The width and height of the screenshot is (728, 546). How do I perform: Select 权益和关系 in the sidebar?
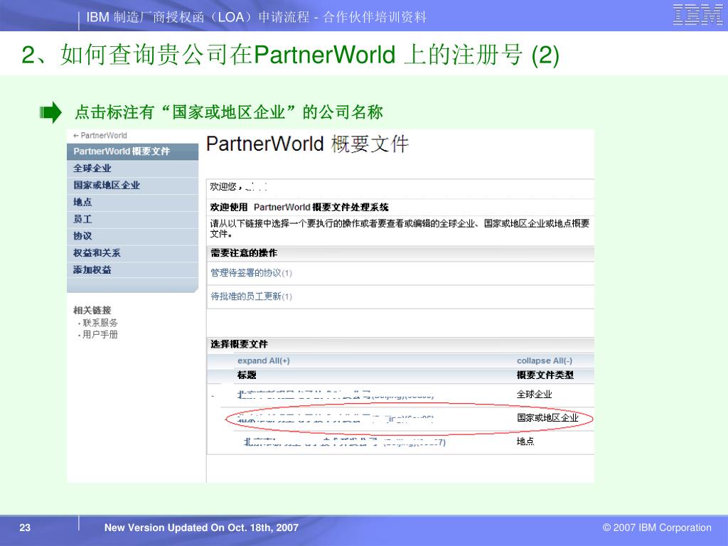pos(97,253)
